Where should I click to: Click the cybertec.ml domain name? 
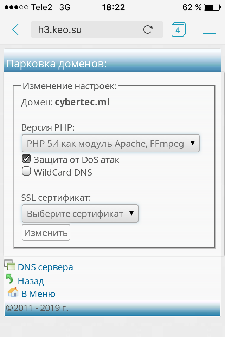pyautogui.click(x=82, y=102)
